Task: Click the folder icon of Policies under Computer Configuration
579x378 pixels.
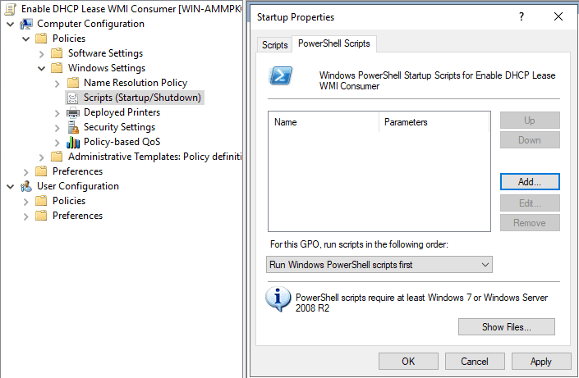Action: coord(41,39)
